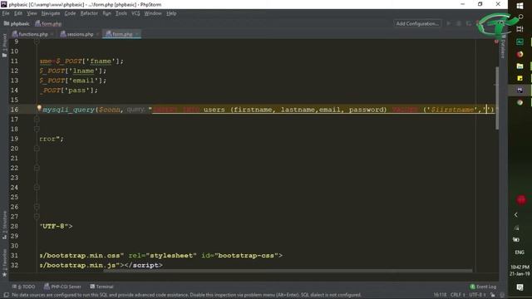Viewport: 532px width, 299px height.
Task: Close the sessions.php tab
Action: pyautogui.click(x=97, y=34)
